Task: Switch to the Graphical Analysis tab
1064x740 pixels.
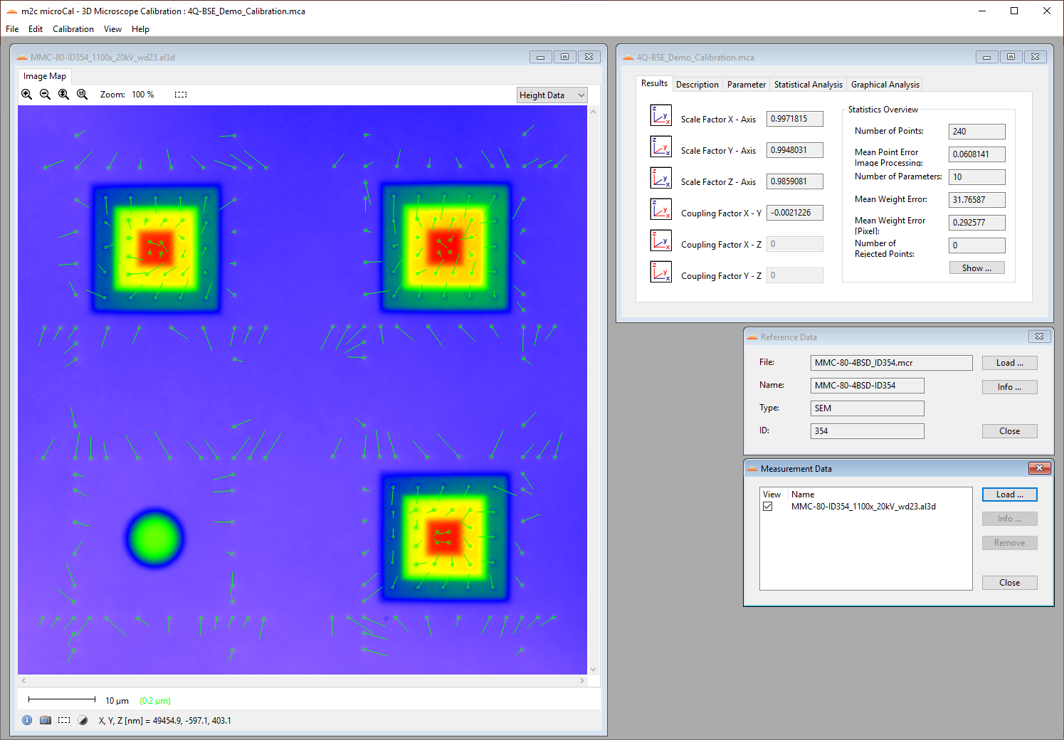Action: click(x=885, y=85)
